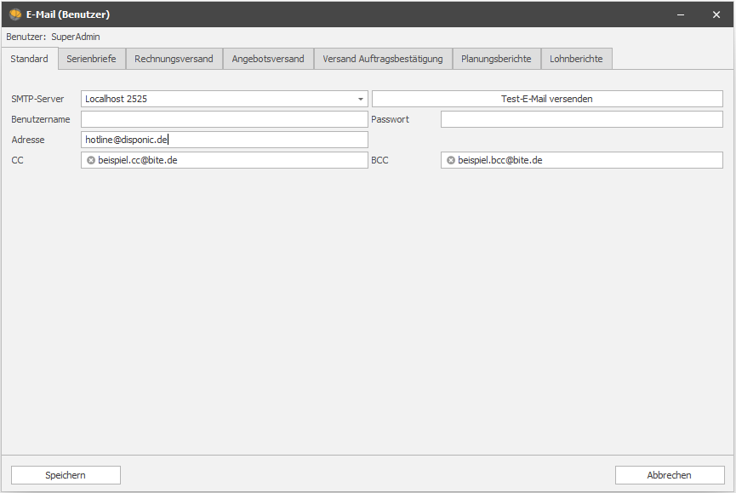Click into the Passwort field

(581, 119)
